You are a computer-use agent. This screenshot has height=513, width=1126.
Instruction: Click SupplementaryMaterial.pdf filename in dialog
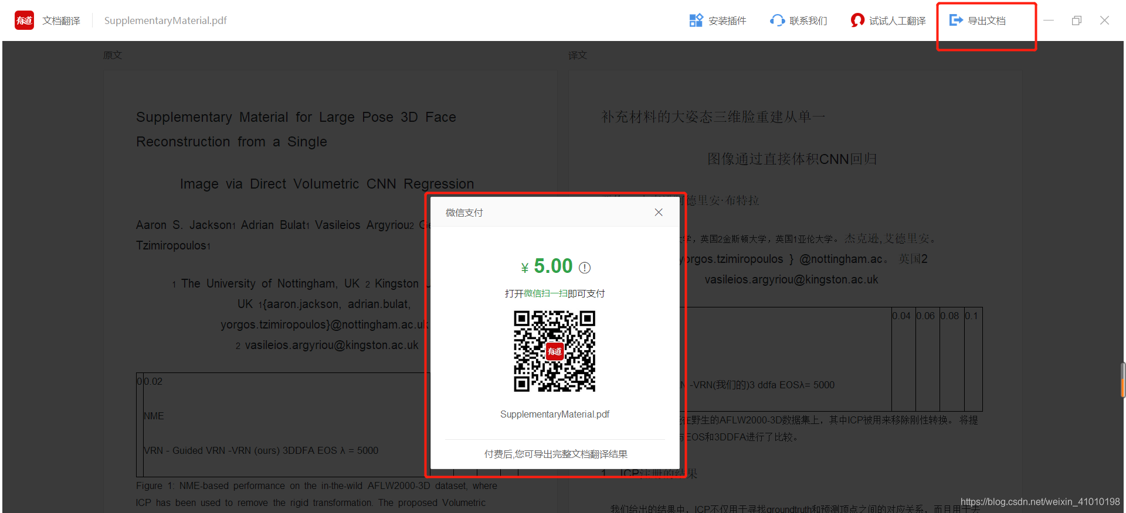click(x=555, y=414)
